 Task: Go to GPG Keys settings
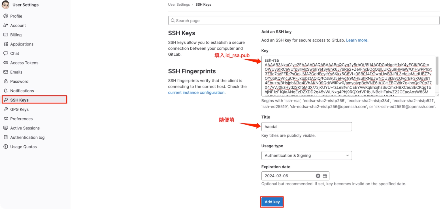tap(19, 109)
